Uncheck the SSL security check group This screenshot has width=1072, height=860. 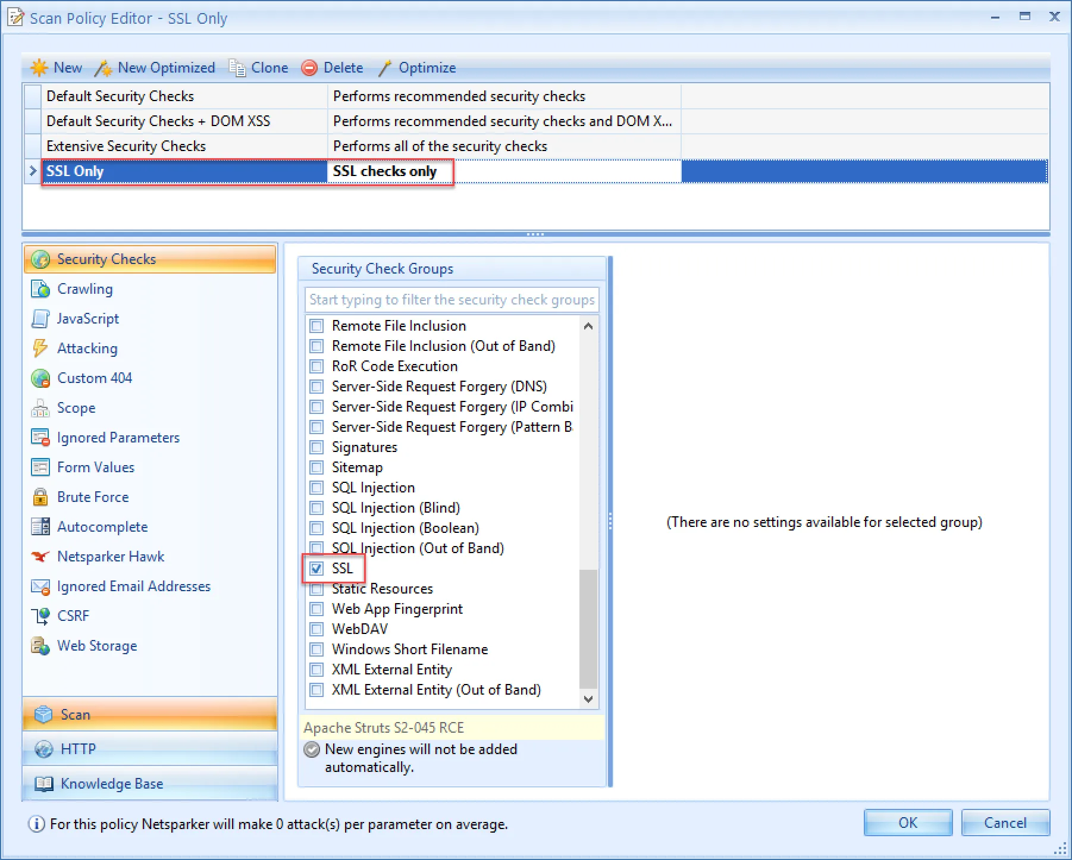316,568
